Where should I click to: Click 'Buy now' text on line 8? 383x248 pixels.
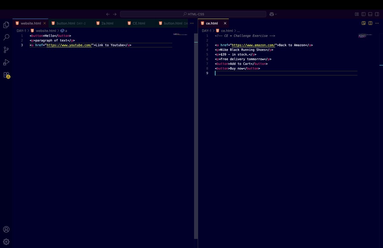[x=237, y=68]
